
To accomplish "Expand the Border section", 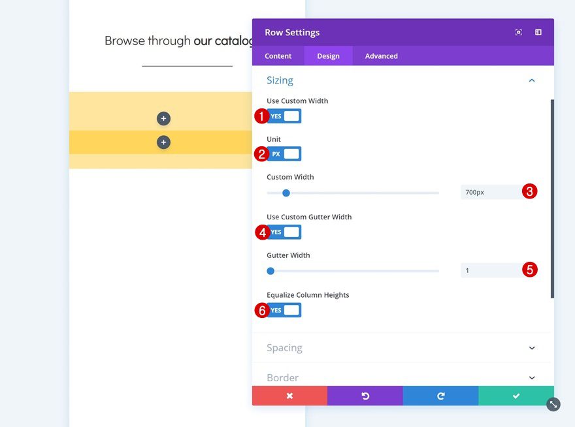I will [531, 377].
